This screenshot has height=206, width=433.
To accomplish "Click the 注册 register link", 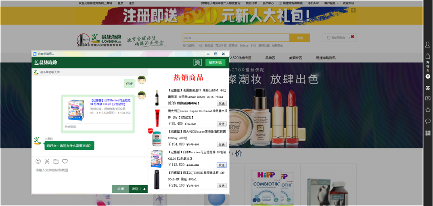I will (132, 3).
